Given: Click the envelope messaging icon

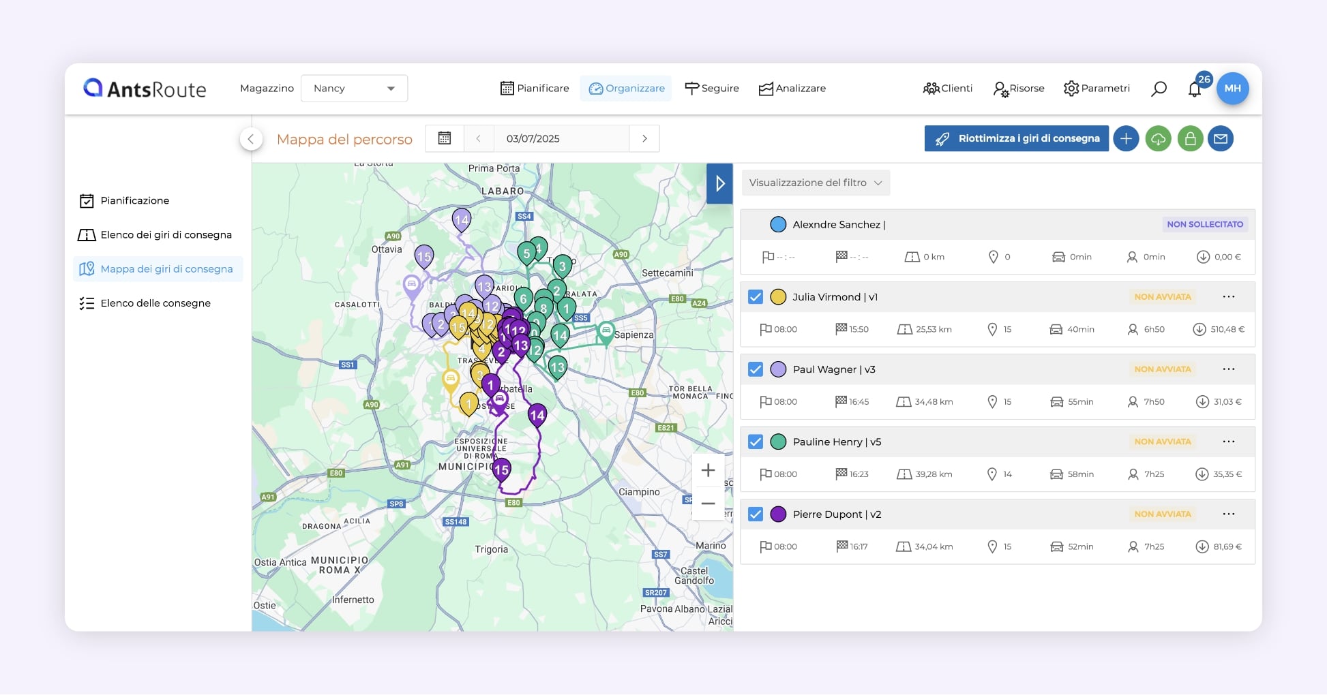Looking at the screenshot, I should [x=1221, y=138].
